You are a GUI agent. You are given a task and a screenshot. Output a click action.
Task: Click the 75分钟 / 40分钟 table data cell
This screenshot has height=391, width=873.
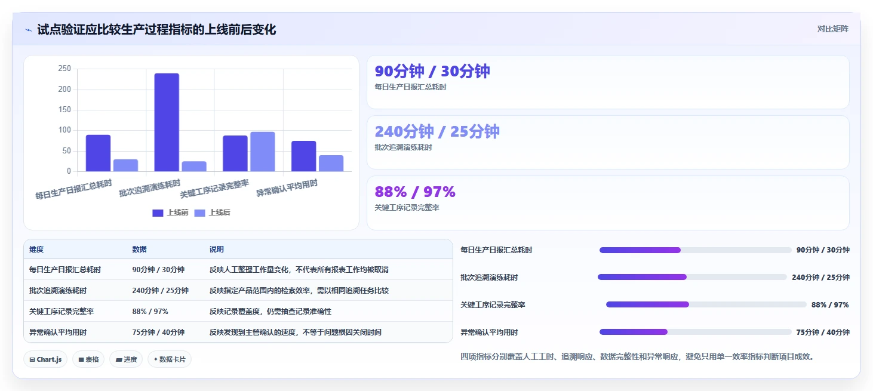pos(158,332)
